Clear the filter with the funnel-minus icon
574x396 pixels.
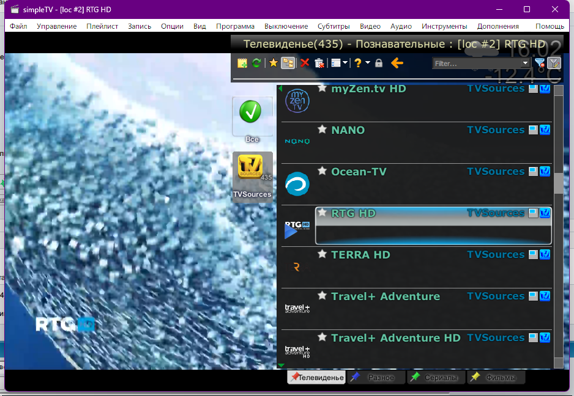540,63
